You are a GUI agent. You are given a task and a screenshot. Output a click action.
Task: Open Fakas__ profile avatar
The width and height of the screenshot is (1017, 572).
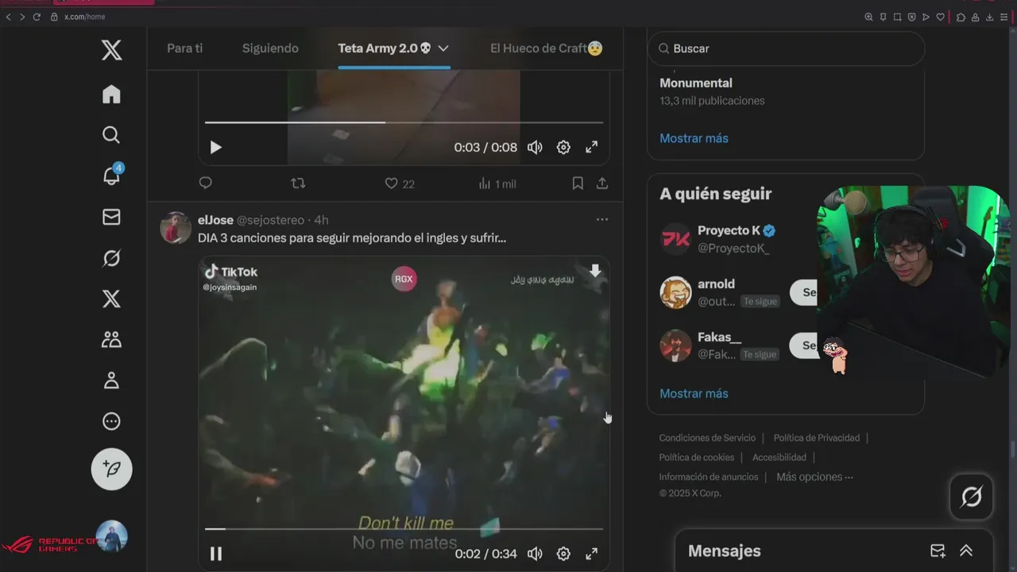[675, 346]
